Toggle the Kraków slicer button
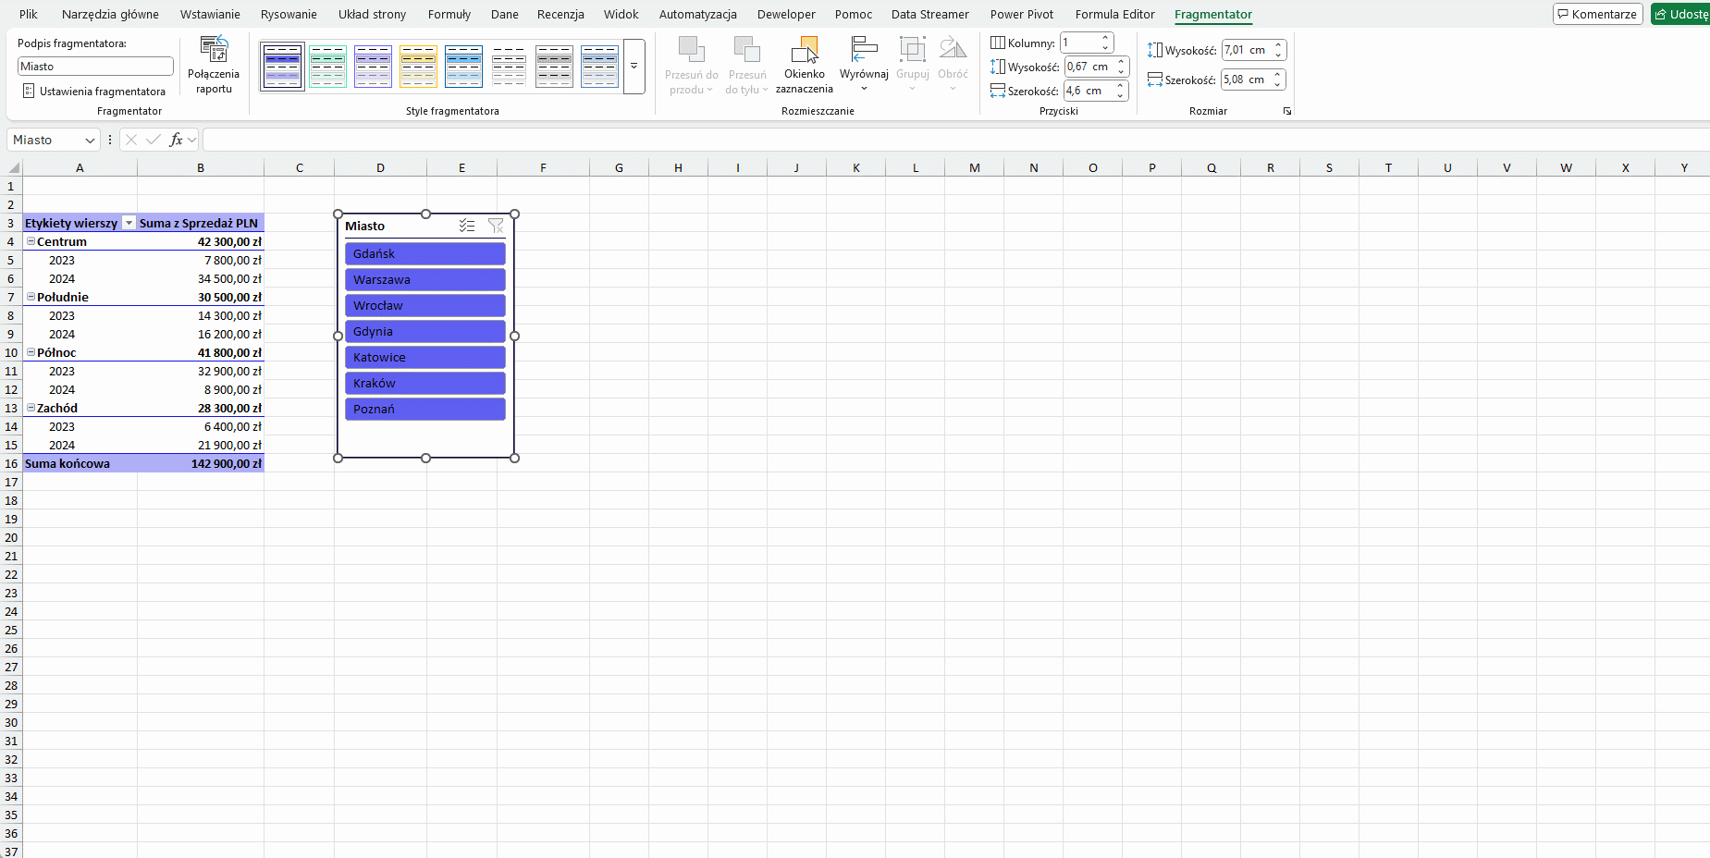 (424, 383)
